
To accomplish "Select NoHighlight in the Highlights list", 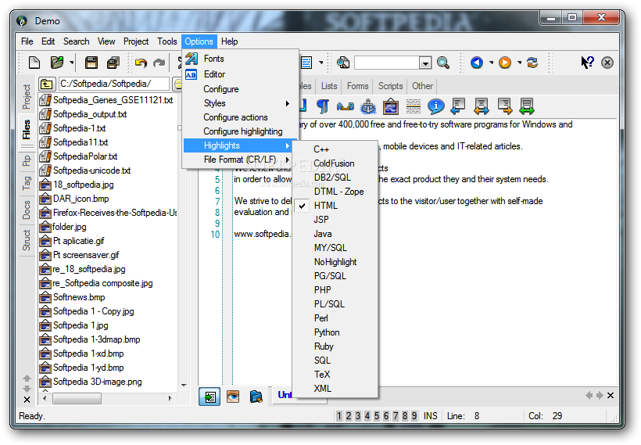I will coord(335,262).
